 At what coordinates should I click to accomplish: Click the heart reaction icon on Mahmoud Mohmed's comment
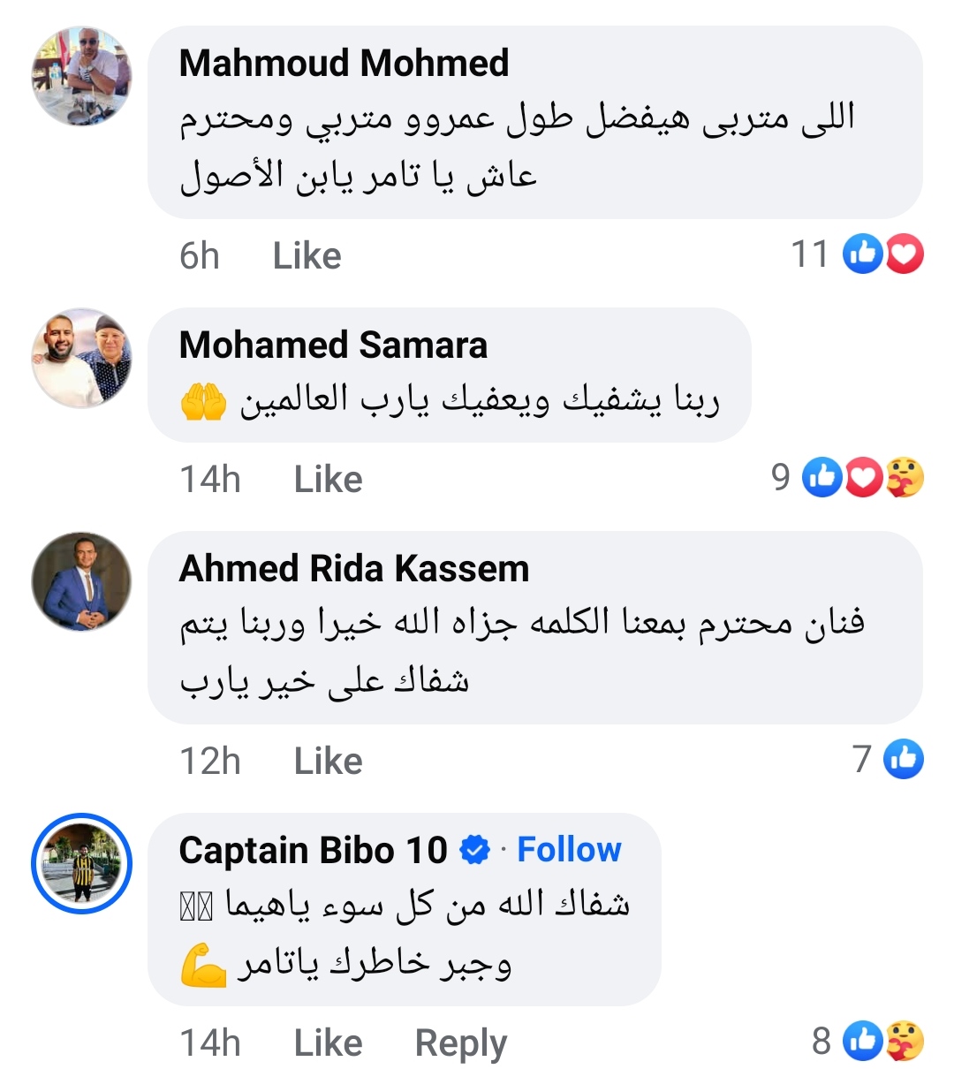click(904, 255)
